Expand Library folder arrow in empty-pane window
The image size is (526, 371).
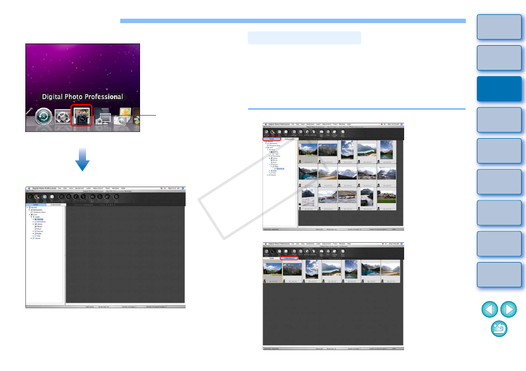pyautogui.click(x=33, y=224)
